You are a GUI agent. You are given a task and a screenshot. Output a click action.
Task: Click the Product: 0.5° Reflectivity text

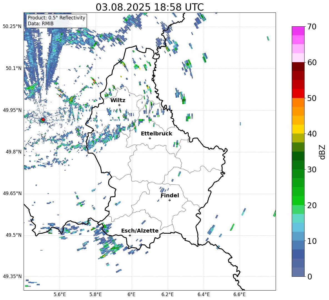(x=56, y=17)
